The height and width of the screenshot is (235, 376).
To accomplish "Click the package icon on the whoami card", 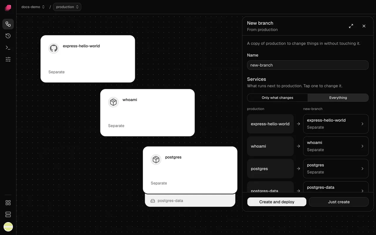I will pyautogui.click(x=113, y=102).
